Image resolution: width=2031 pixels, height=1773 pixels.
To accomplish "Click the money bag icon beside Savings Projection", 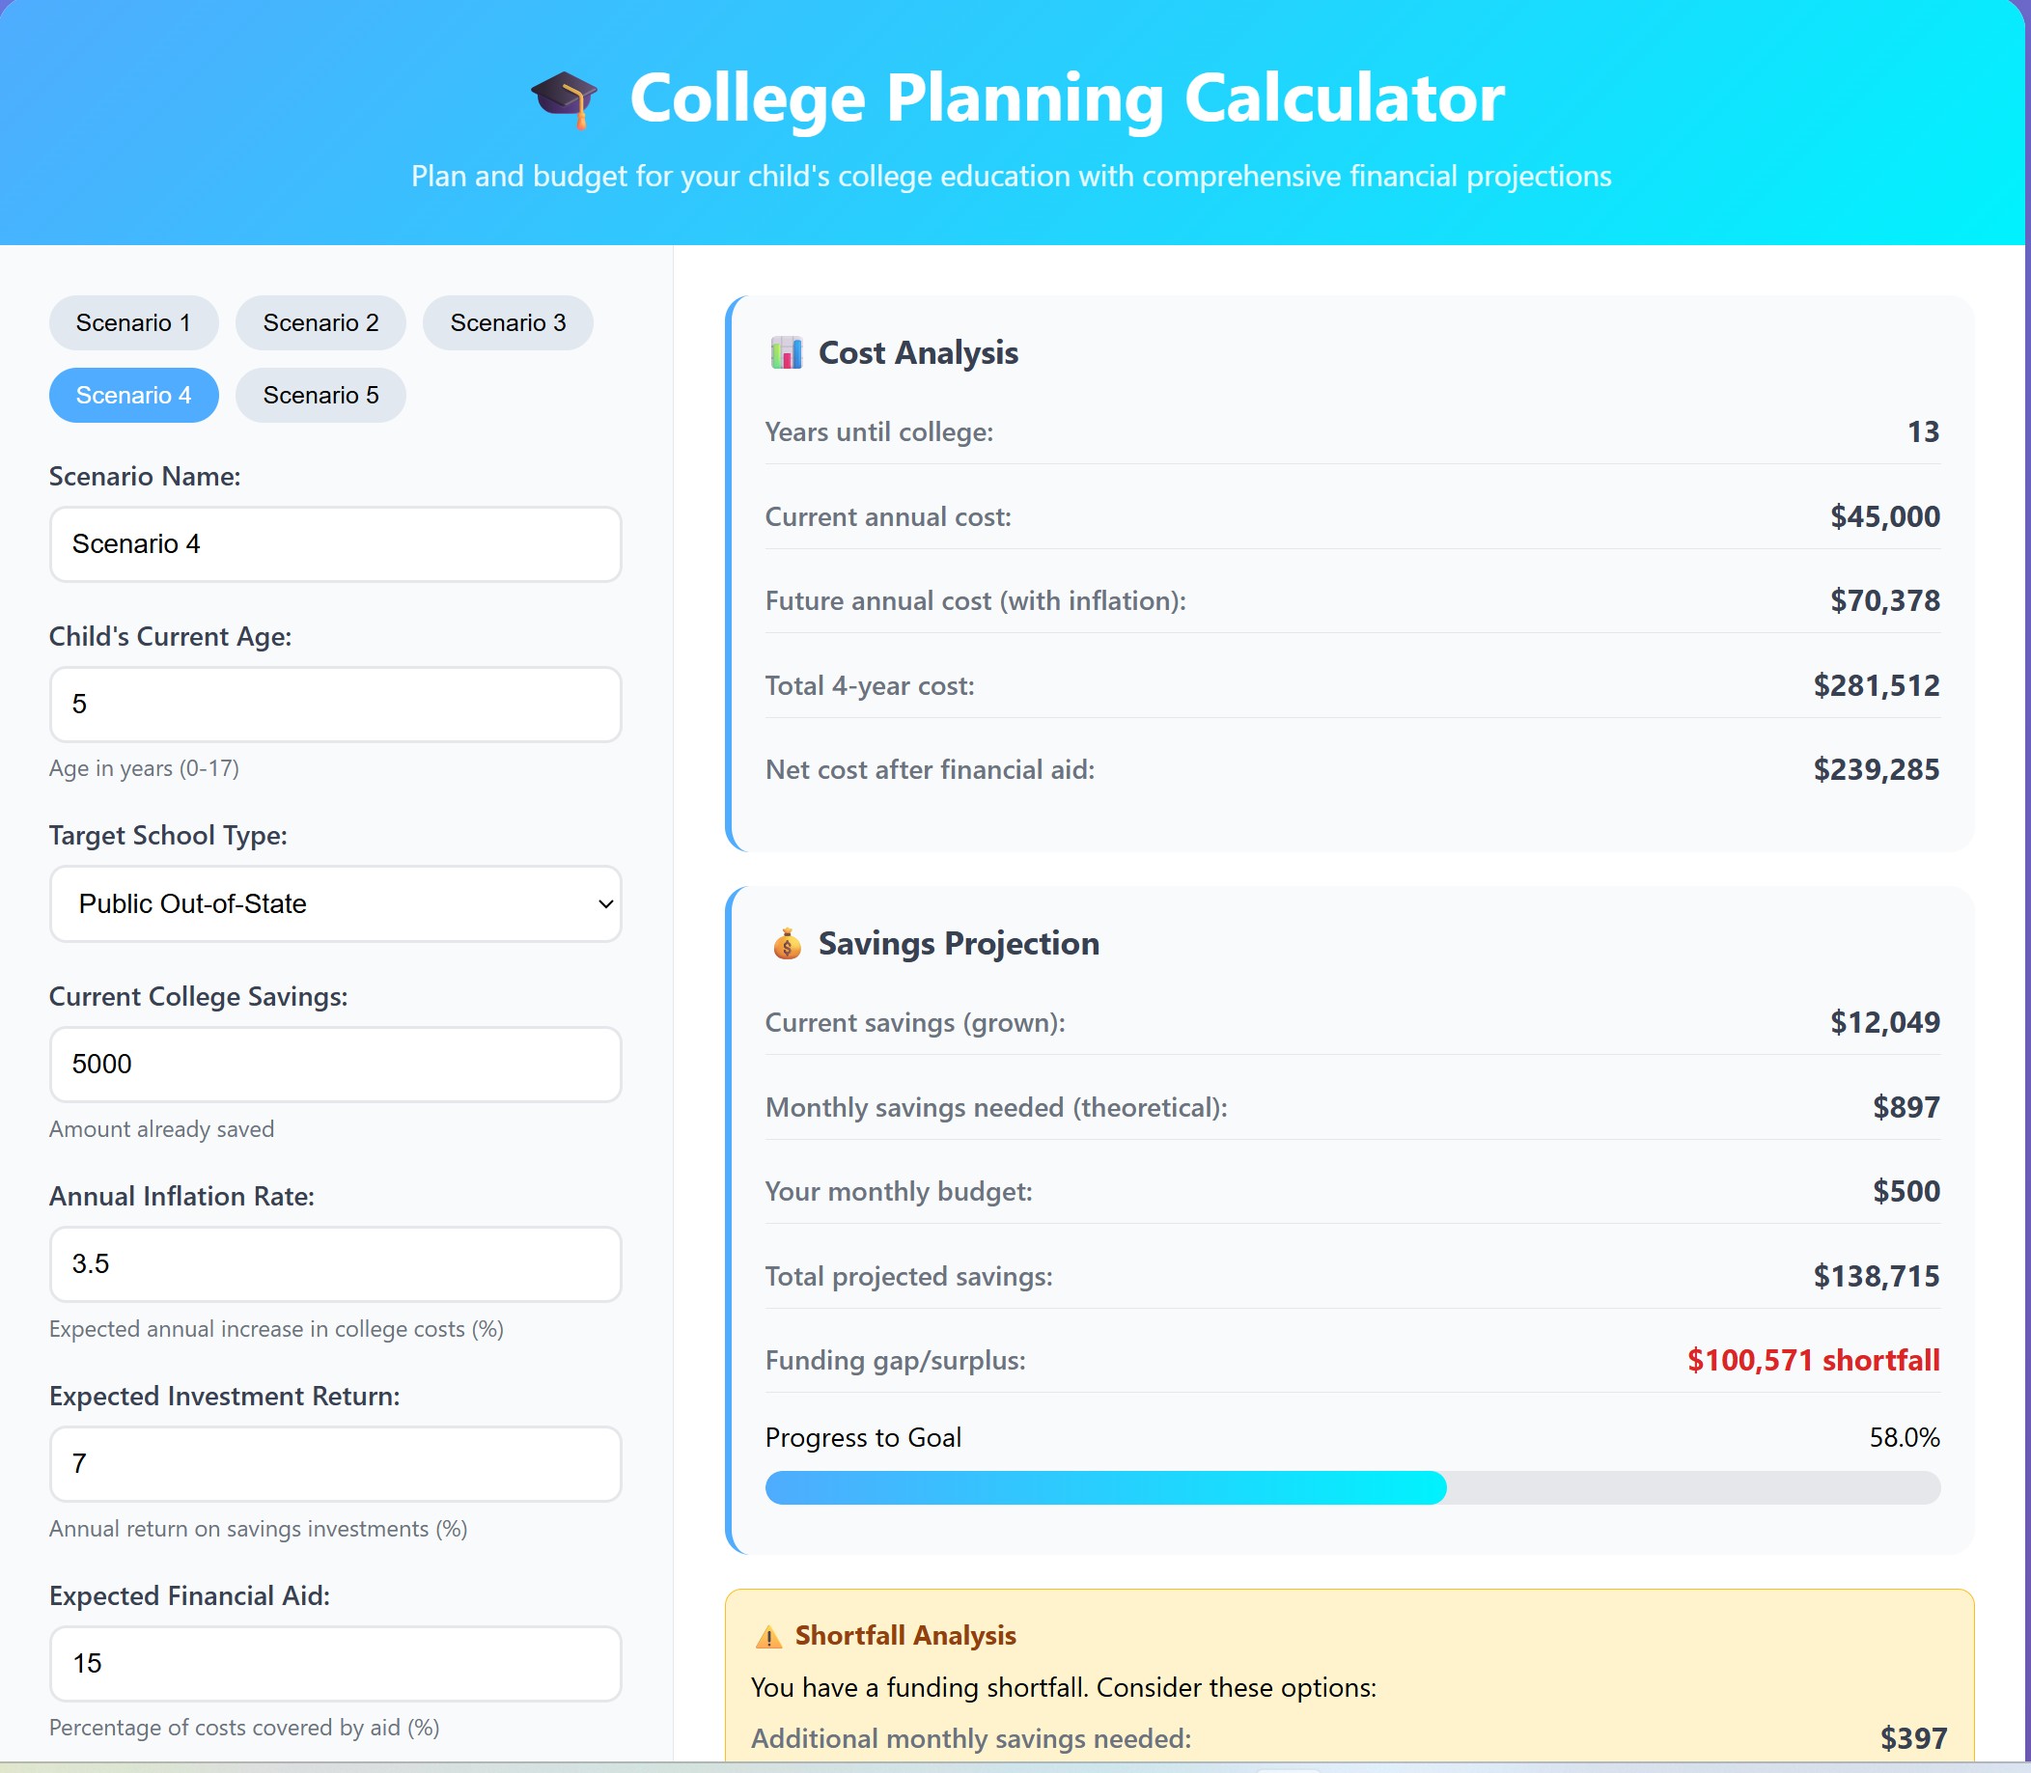I will [786, 943].
